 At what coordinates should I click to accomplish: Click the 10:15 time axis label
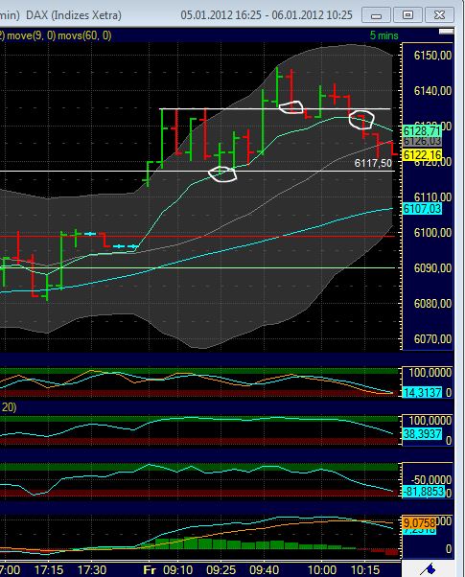tap(365, 570)
